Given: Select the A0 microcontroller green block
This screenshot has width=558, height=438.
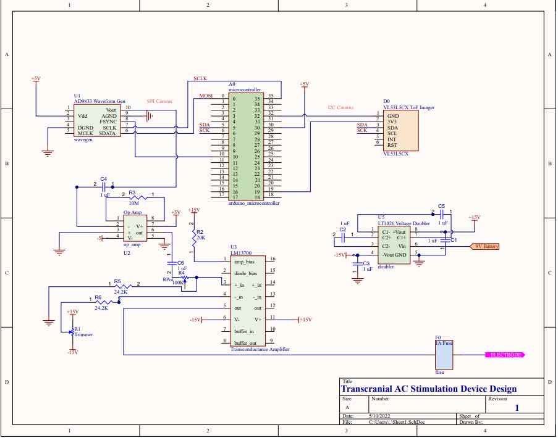Looking at the screenshot, I should pos(247,147).
